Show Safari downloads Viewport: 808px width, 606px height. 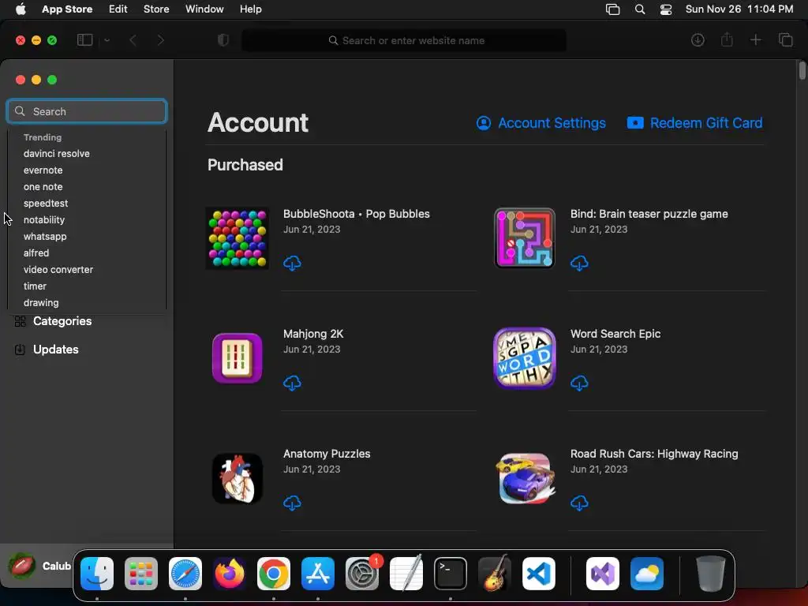698,39
